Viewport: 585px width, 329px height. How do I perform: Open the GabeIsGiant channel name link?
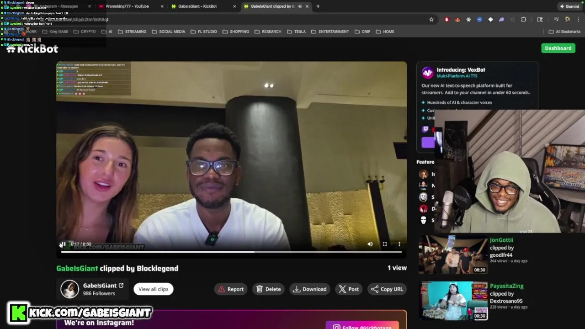[x=100, y=286]
